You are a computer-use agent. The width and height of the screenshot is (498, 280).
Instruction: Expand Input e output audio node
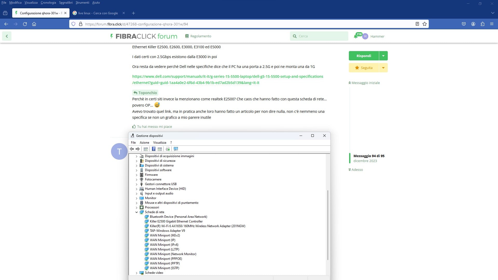pyautogui.click(x=137, y=193)
